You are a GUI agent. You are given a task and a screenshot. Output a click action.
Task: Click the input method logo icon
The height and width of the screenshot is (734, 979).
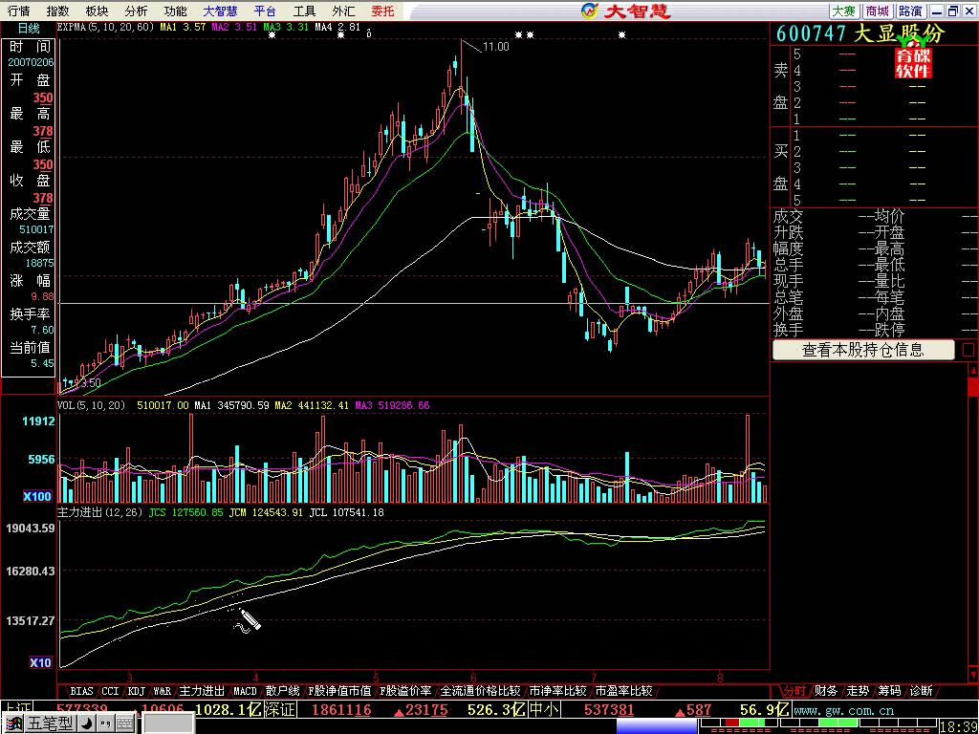click(13, 723)
